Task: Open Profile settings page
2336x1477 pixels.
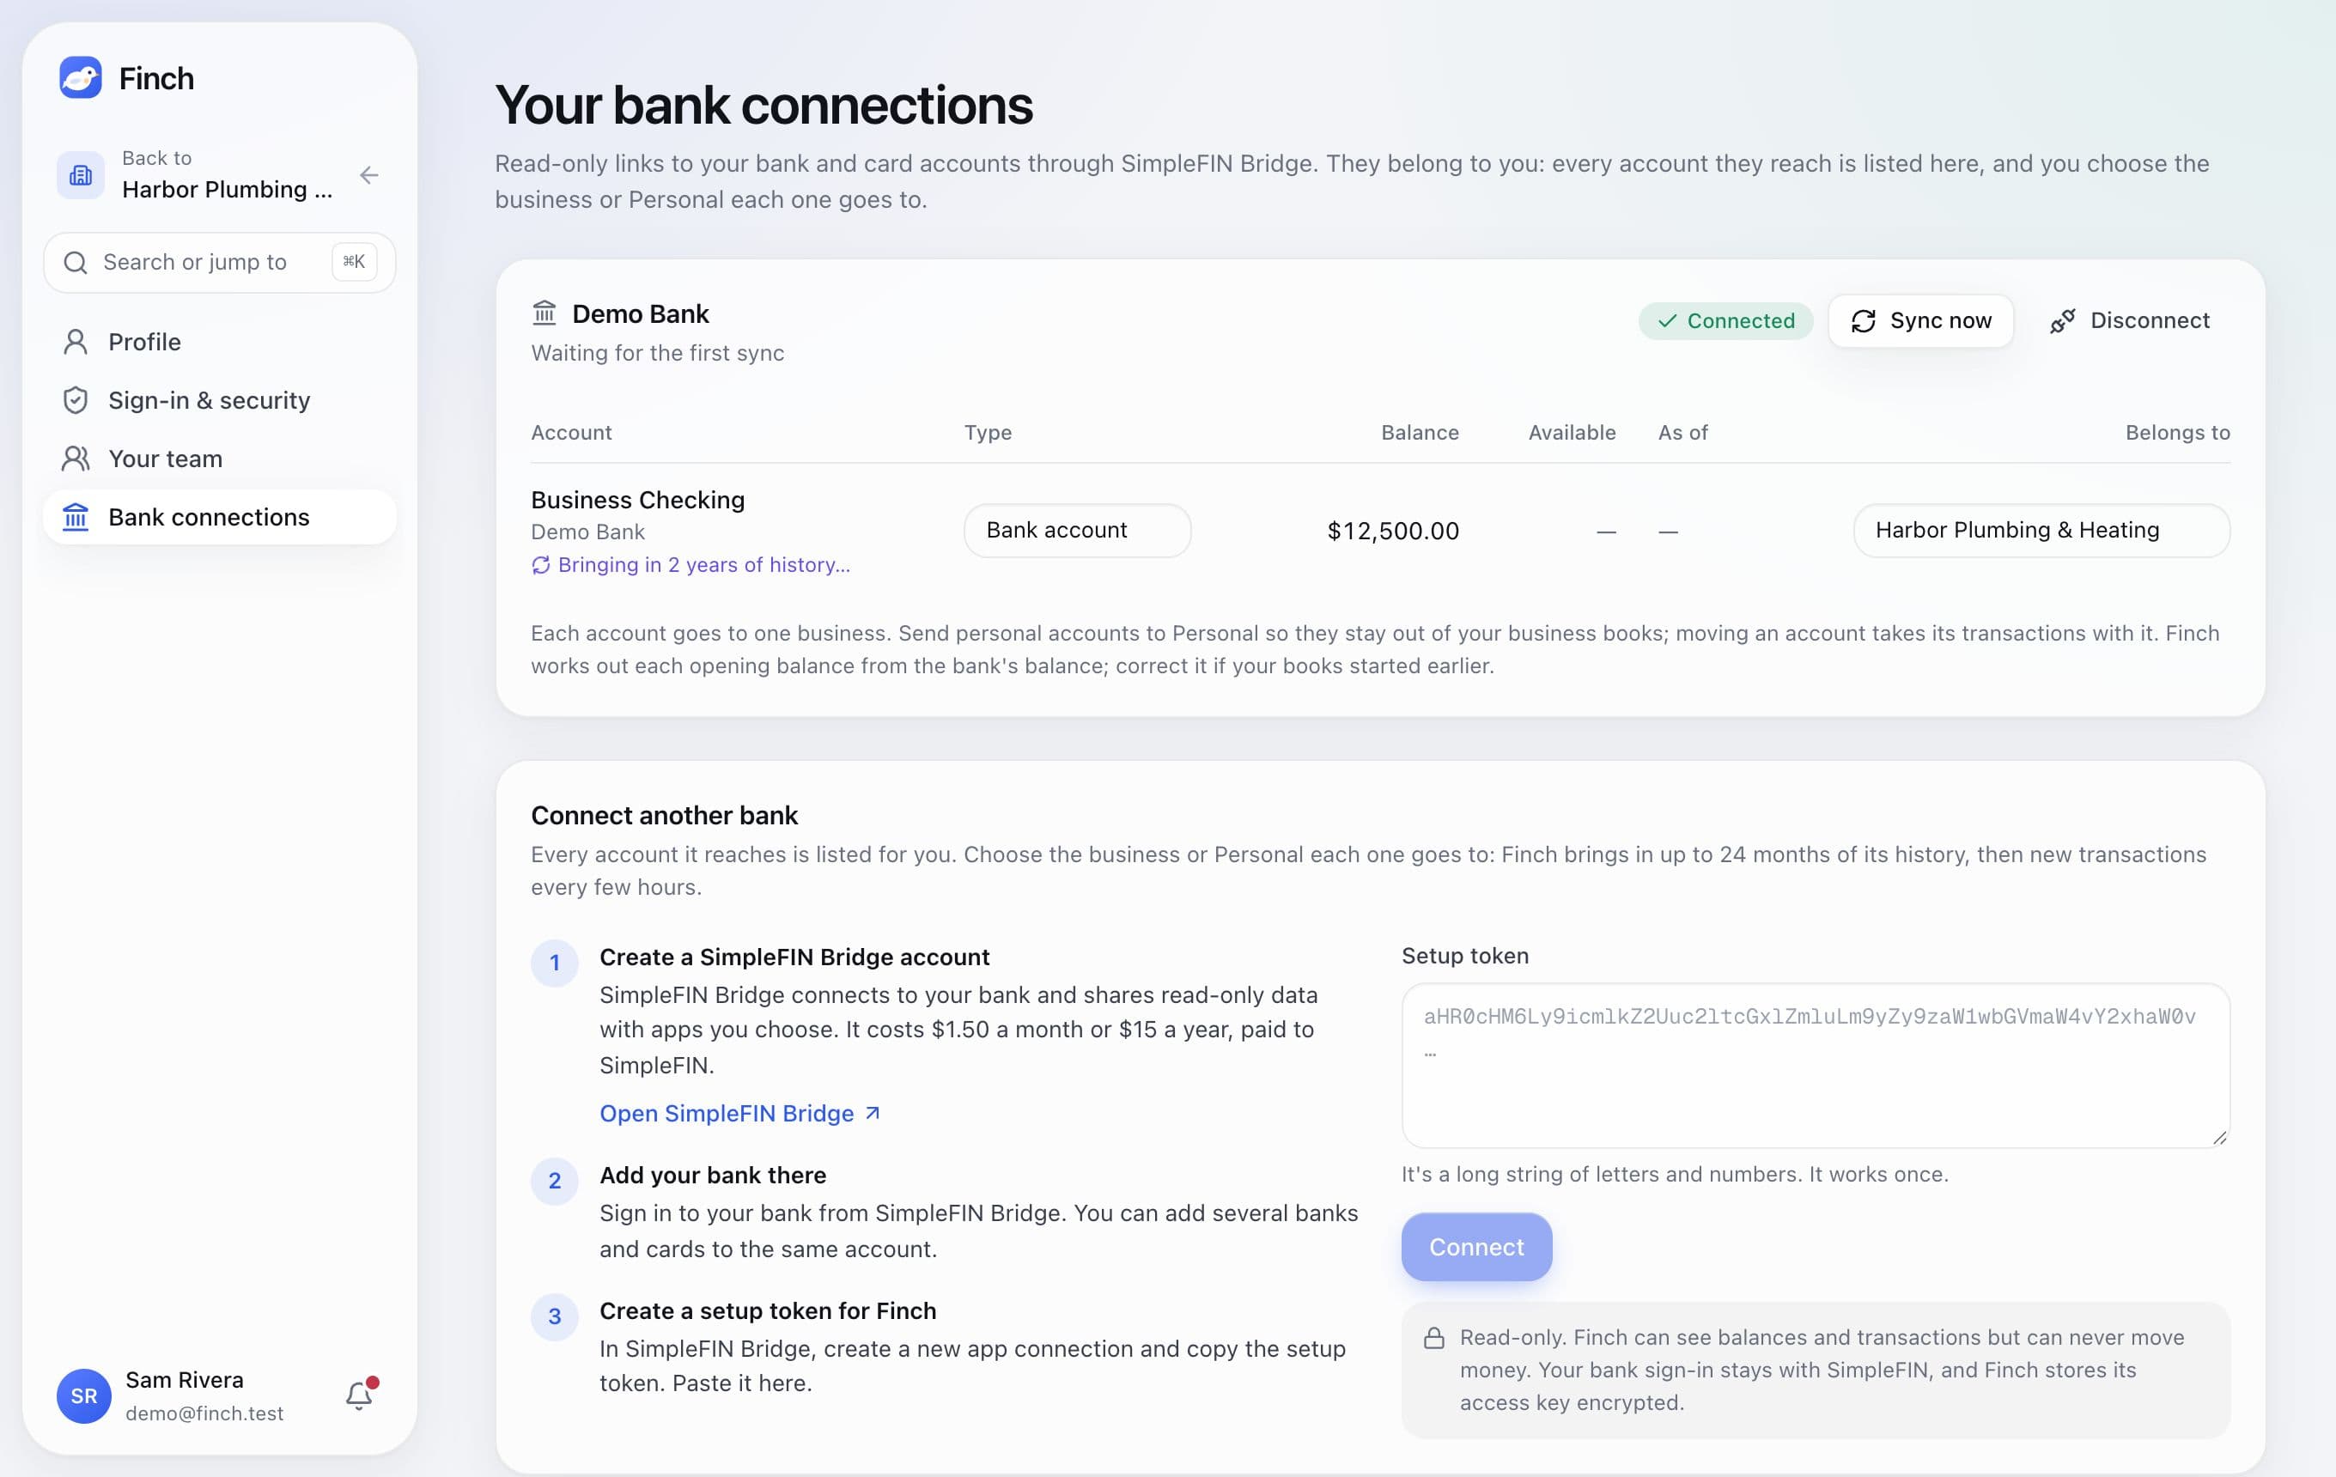Action: pyautogui.click(x=219, y=343)
